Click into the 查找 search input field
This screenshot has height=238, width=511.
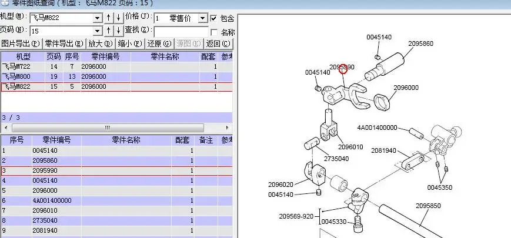[181, 32]
